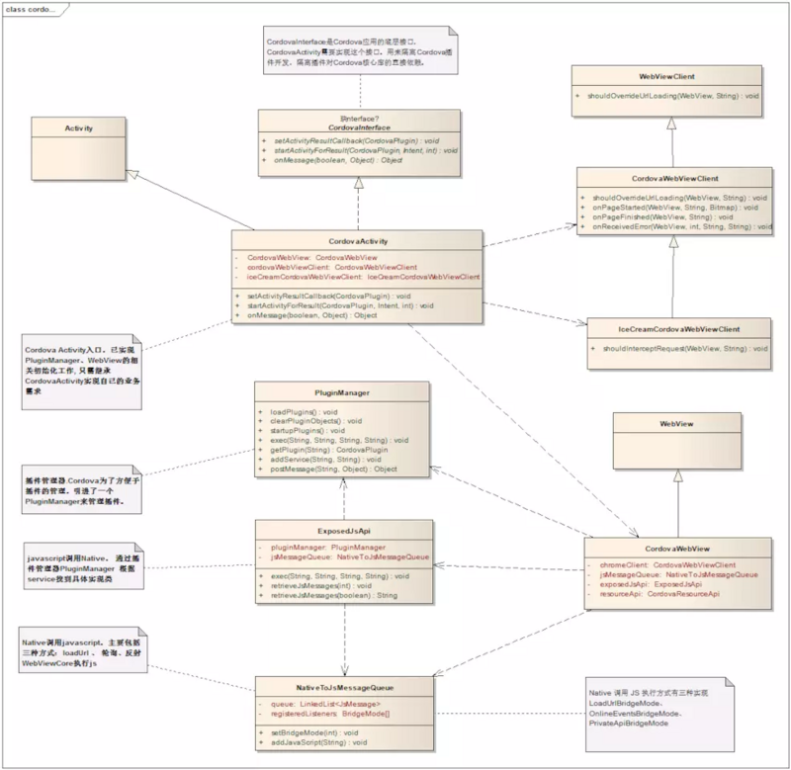
Task: Select generalization arrowhead below the WebView box
Action: coord(678,475)
